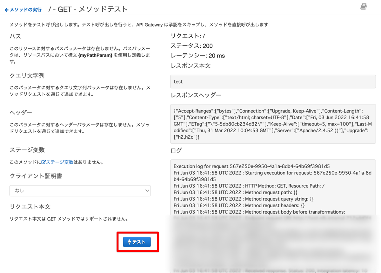The height and width of the screenshot is (273, 381).
Task: Click the external link icon before ステージ変数
Action: [43, 162]
